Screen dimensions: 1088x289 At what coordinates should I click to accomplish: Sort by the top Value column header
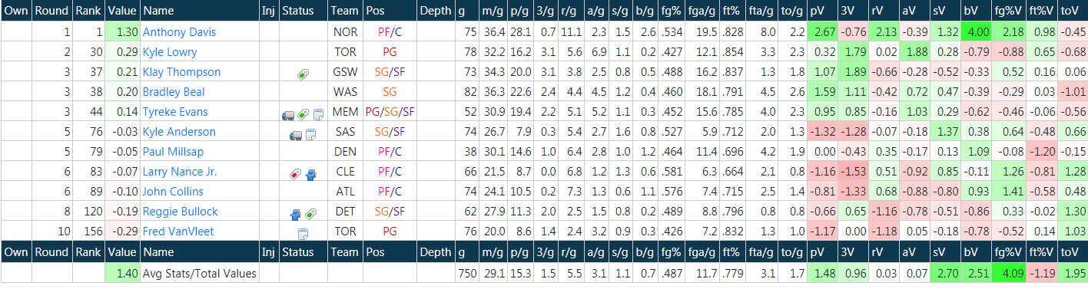pyautogui.click(x=122, y=11)
